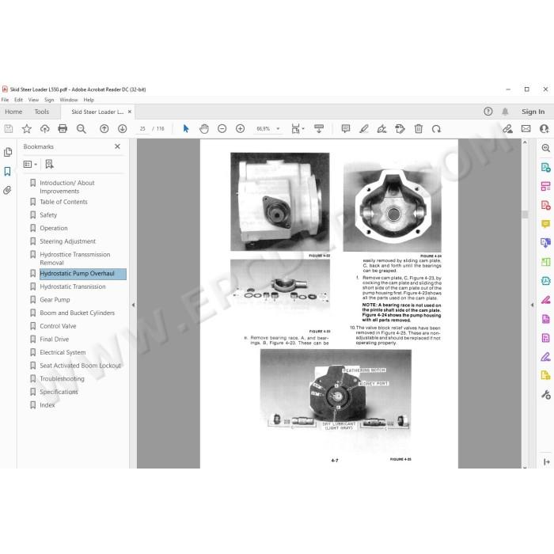Open the draw markup tool
The width and height of the screenshot is (554, 554).
coord(381,129)
